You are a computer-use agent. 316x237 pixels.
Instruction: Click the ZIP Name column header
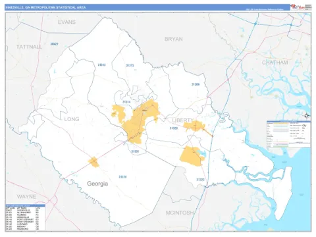22,208
